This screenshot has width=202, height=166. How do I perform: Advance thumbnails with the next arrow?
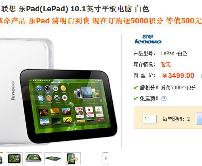tap(106, 158)
